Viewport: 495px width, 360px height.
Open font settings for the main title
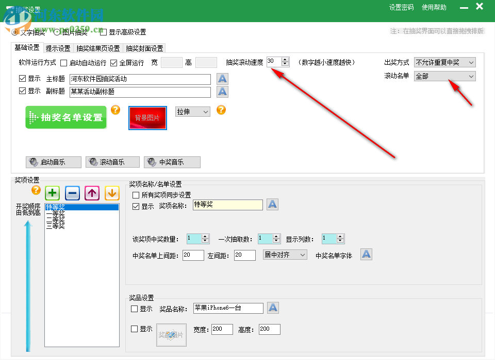pos(222,78)
